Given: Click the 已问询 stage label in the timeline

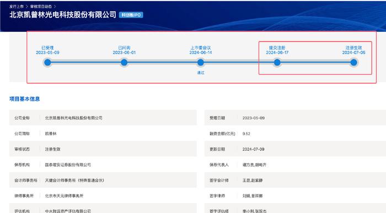Looking at the screenshot, I should tap(124, 48).
